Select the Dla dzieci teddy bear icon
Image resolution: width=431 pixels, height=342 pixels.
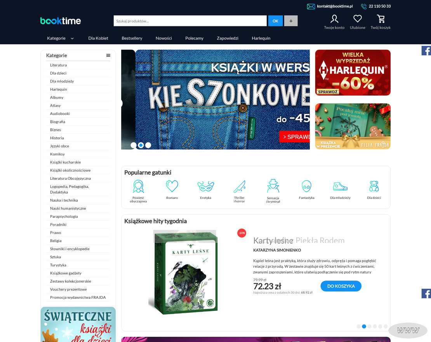click(x=374, y=186)
